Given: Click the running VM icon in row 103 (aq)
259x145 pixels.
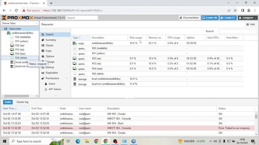Looking at the screenshot, I should coord(74,64).
